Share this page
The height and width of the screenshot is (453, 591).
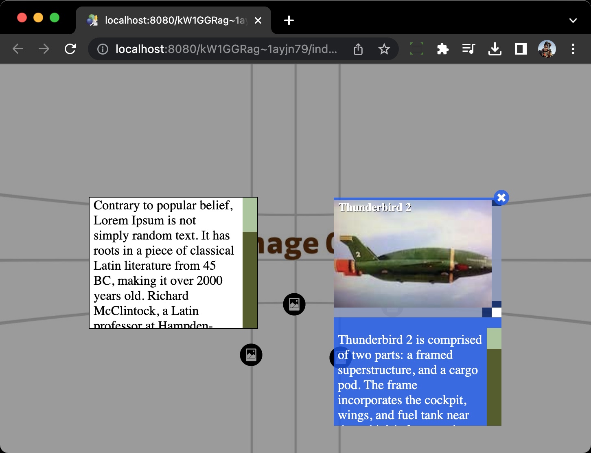[x=358, y=49]
